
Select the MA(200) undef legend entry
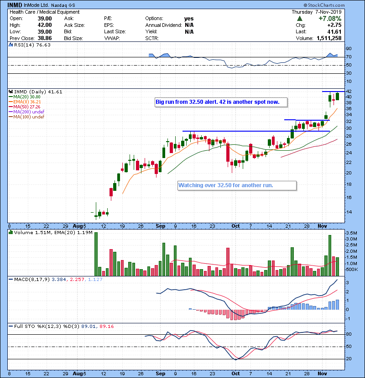pyautogui.click(x=26, y=112)
